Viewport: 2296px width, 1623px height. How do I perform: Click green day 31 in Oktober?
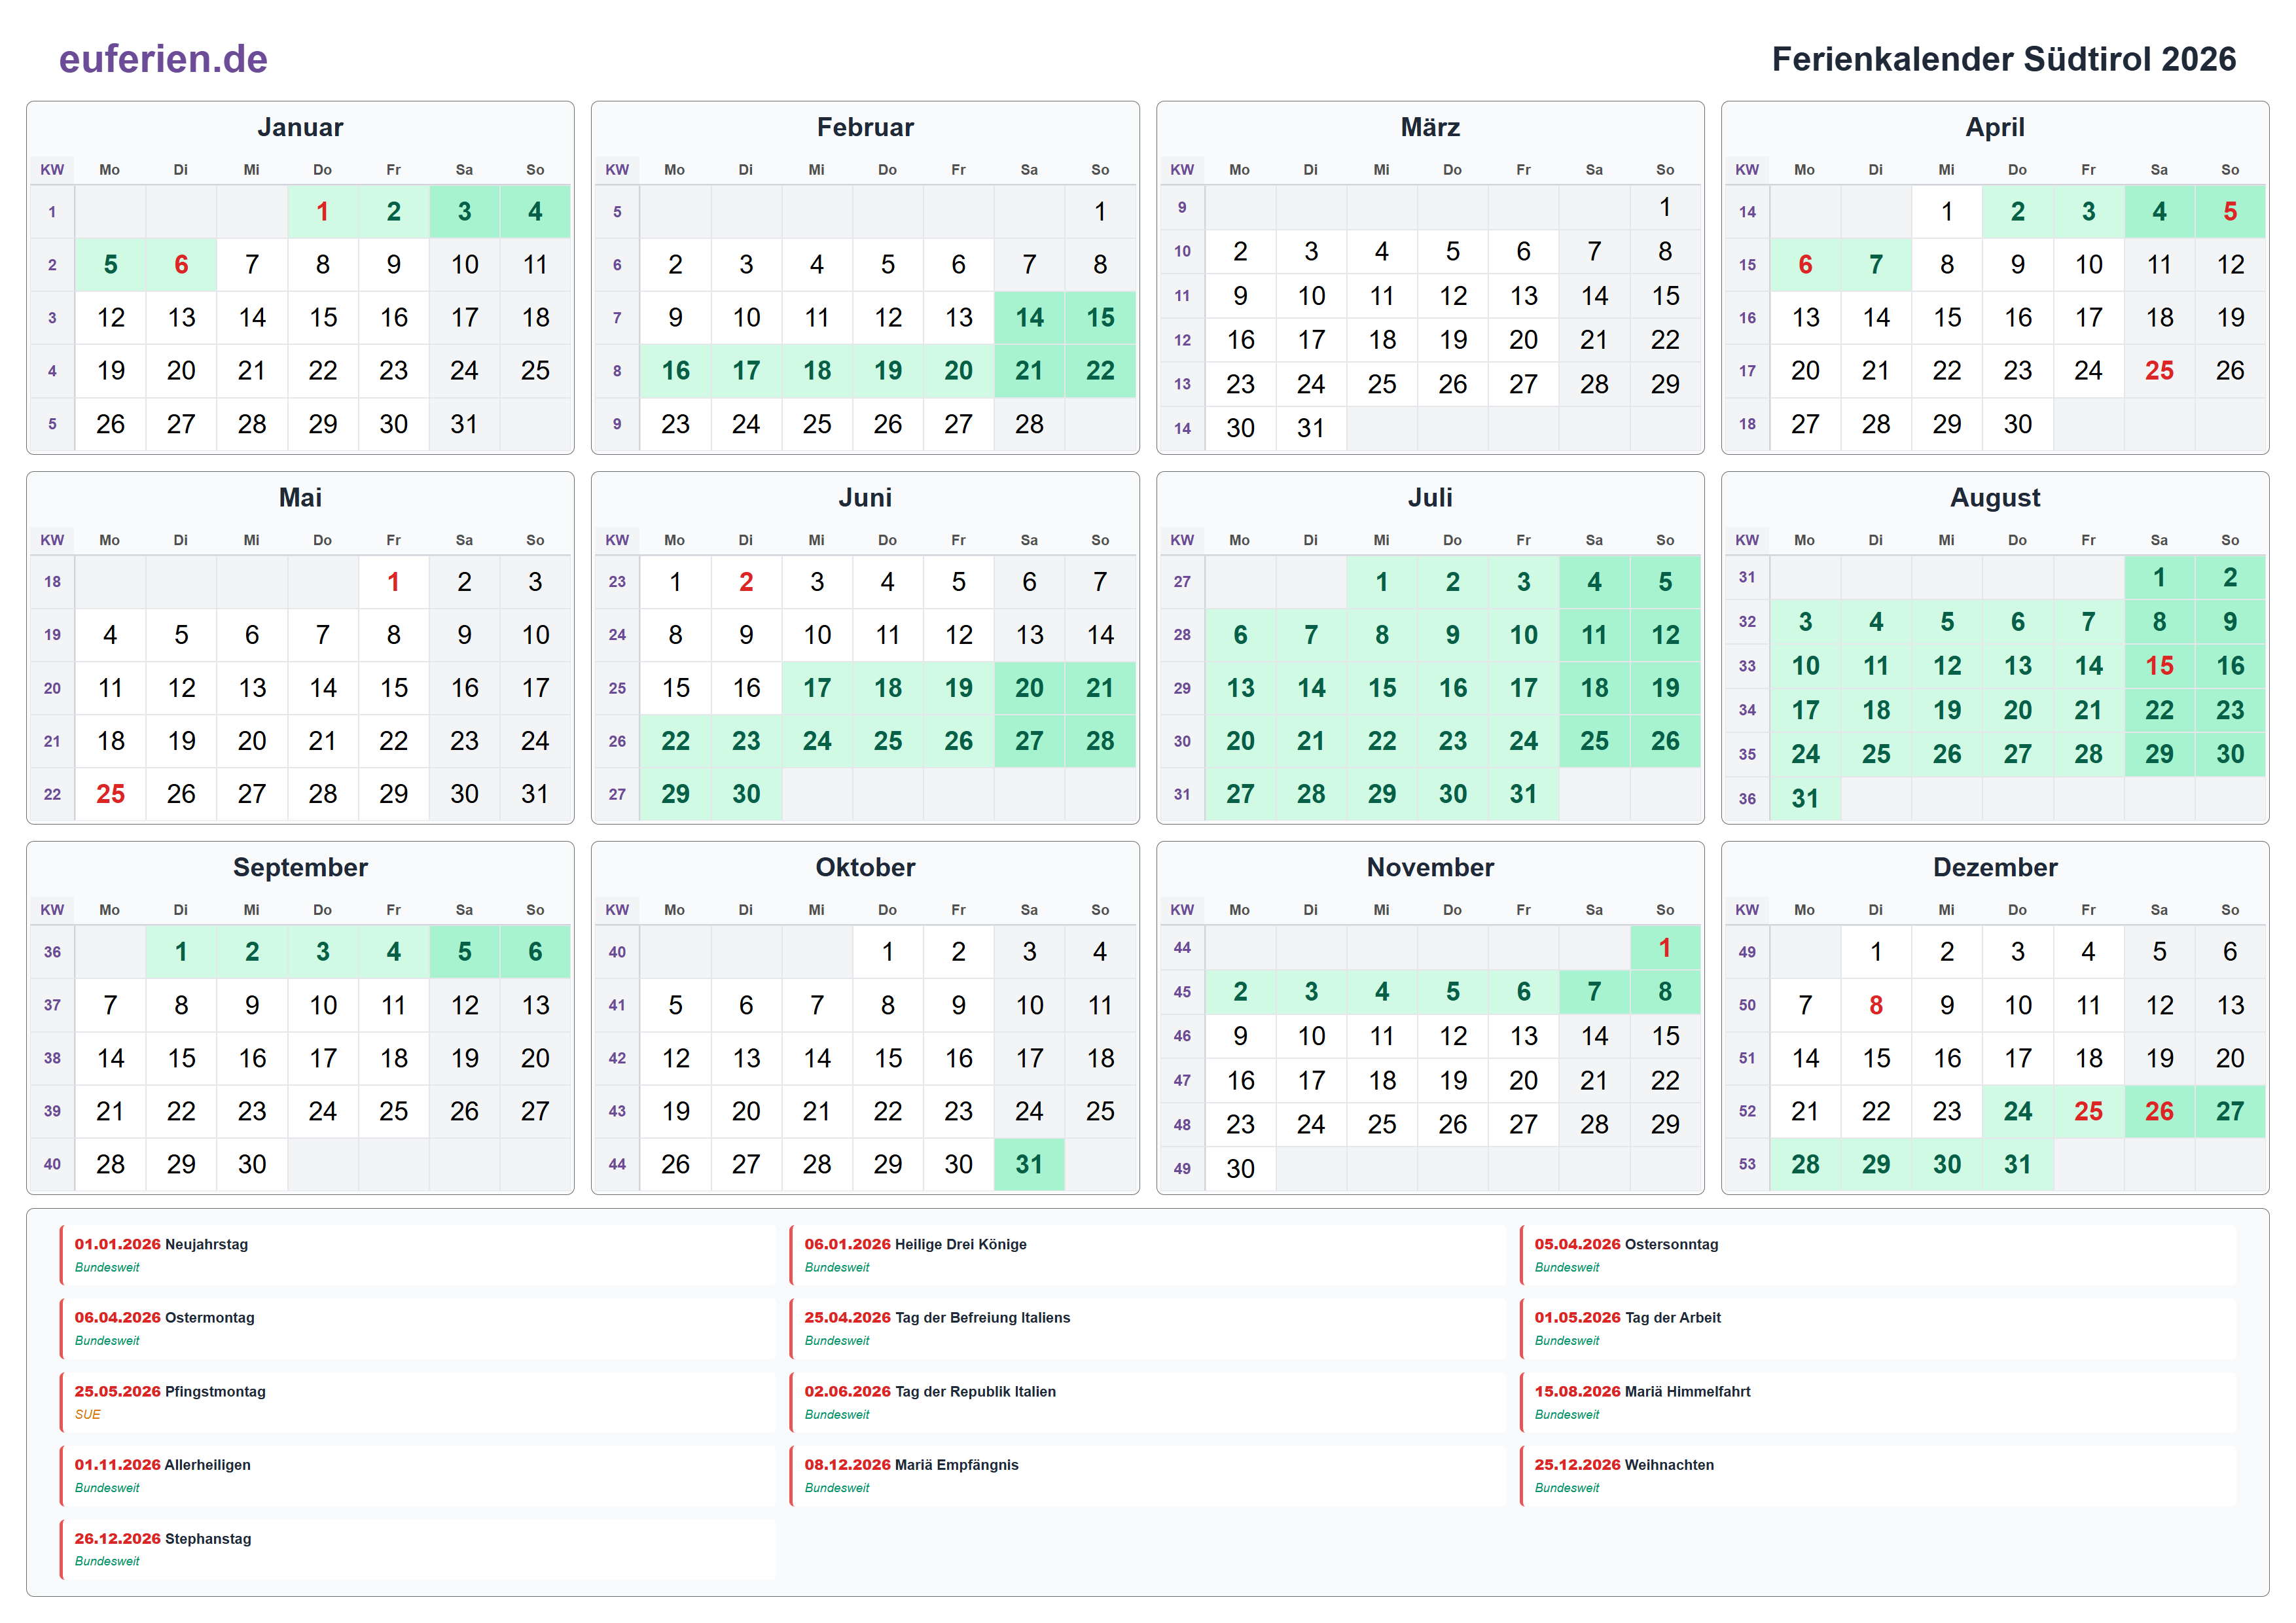coord(1029,1164)
